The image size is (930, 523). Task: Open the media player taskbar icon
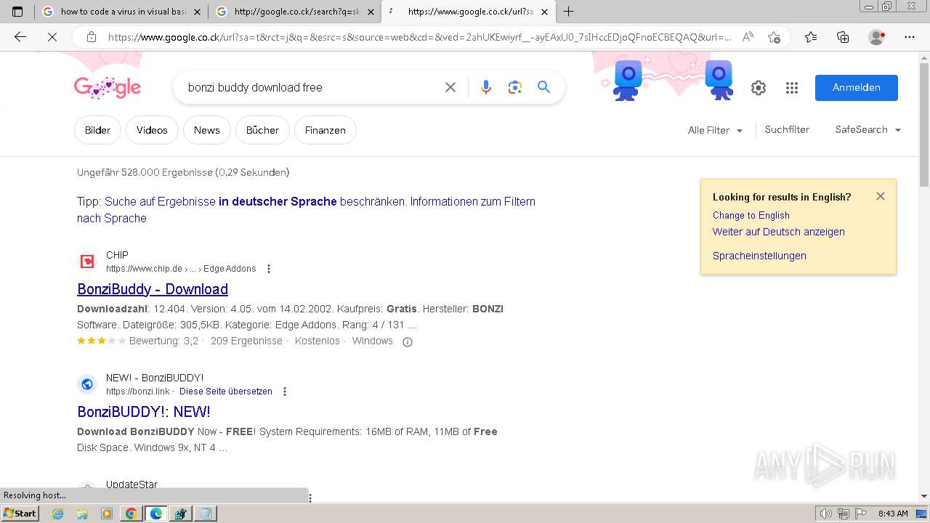(x=107, y=514)
